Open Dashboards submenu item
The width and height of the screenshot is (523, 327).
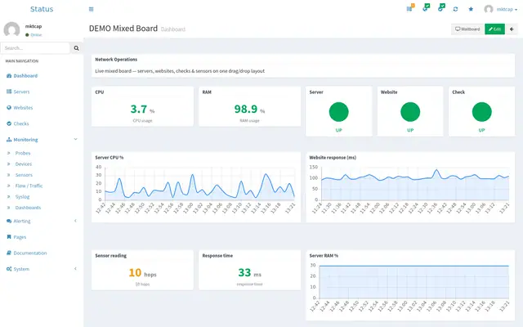pos(28,208)
